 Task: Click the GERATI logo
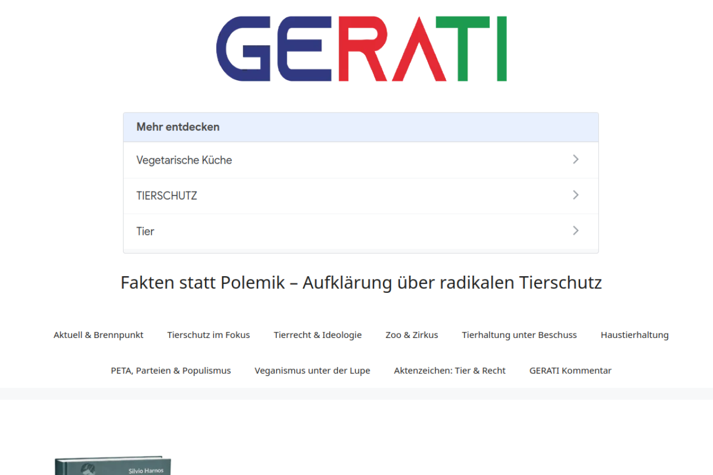(x=362, y=49)
